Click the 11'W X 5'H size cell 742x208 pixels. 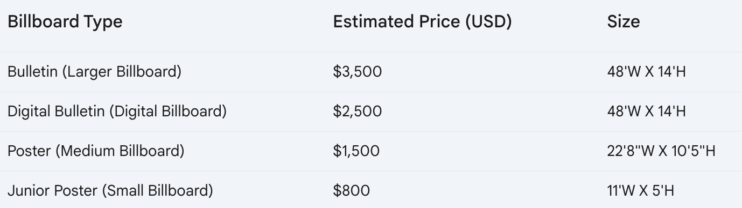tap(640, 191)
